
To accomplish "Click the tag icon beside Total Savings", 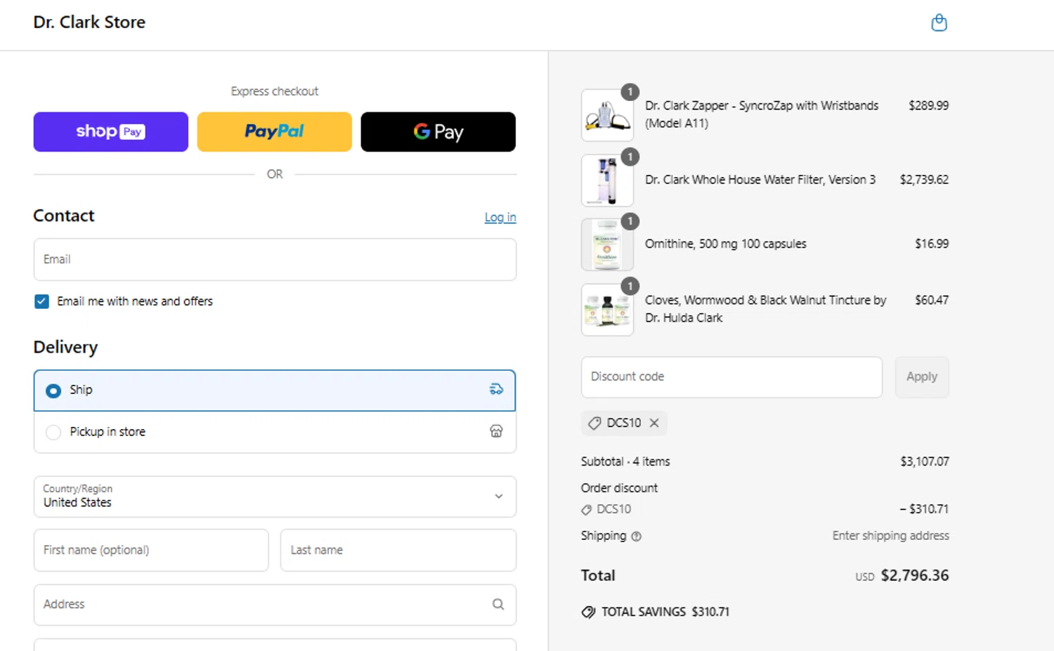I will point(588,612).
